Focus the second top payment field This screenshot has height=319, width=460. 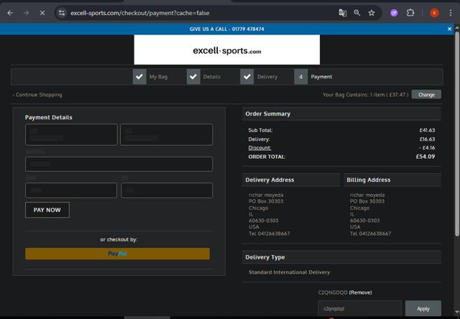[x=166, y=134]
